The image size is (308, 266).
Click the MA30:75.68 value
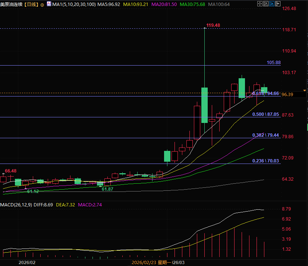coord(192,4)
